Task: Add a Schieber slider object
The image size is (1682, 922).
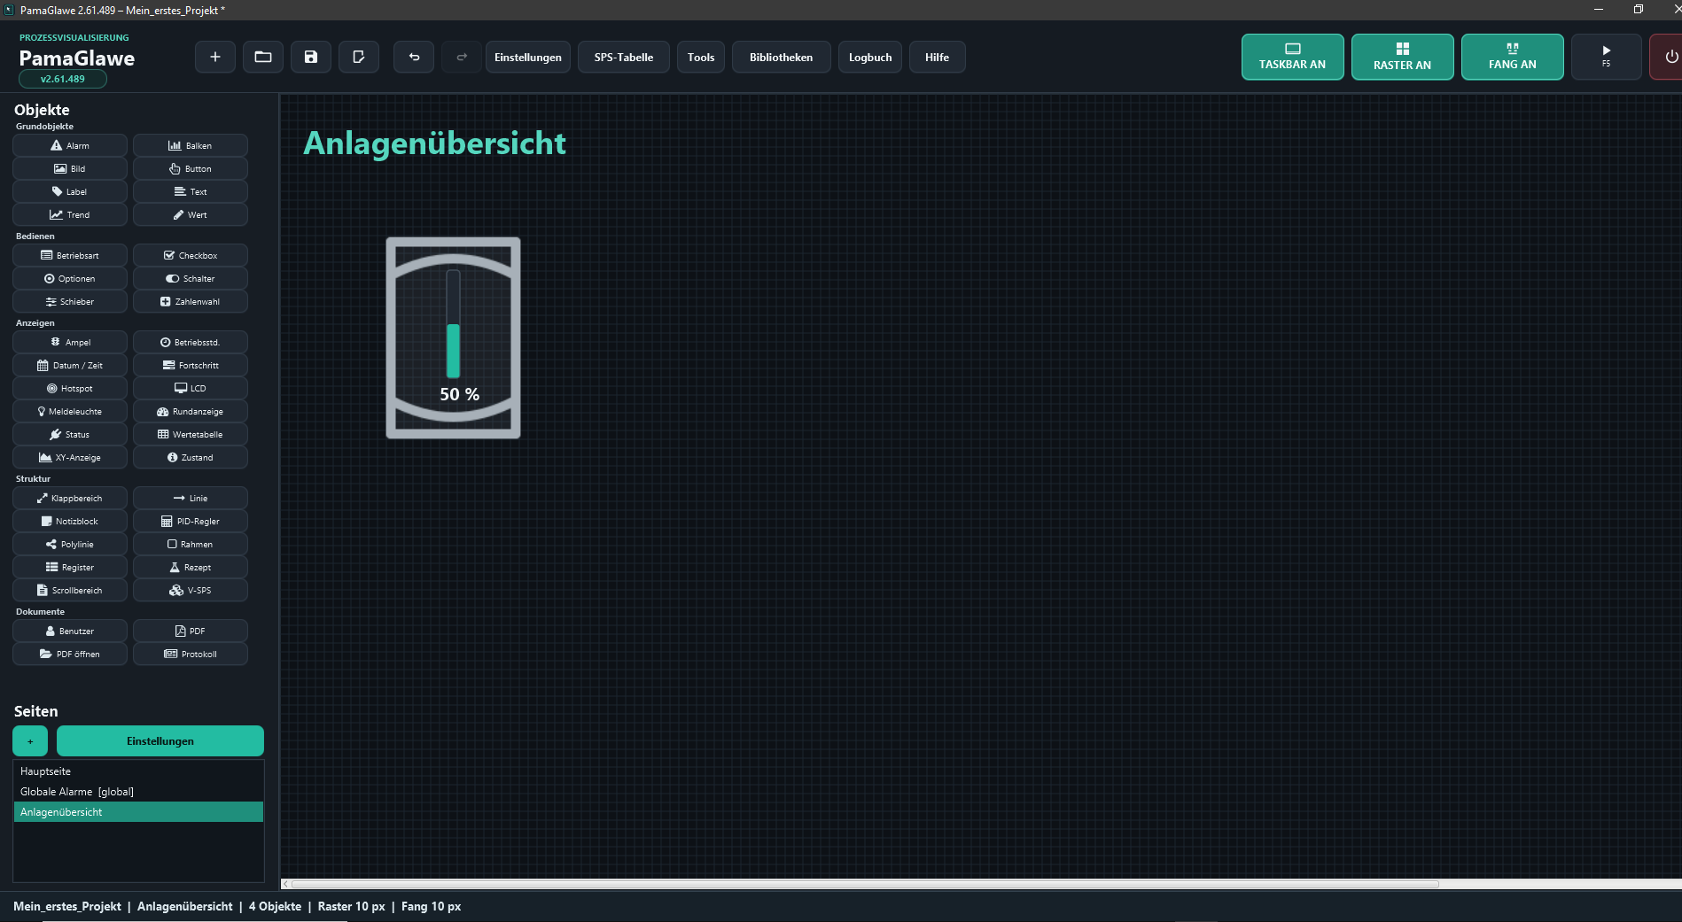Action: coord(70,301)
